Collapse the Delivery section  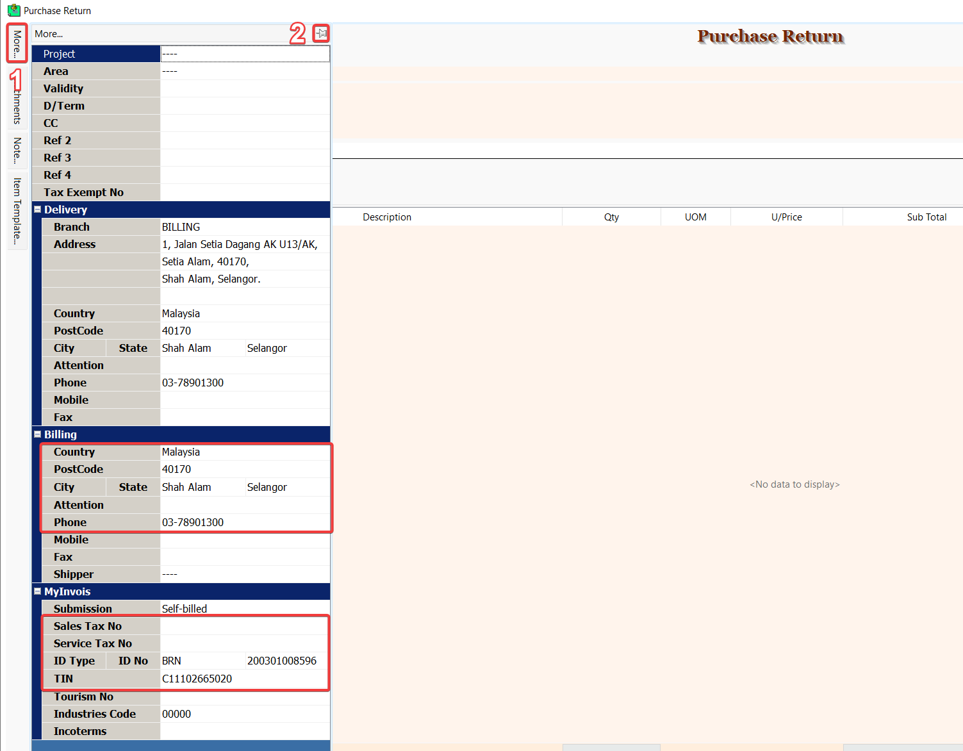coord(38,210)
